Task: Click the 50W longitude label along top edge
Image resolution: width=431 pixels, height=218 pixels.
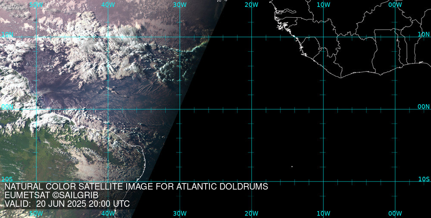Action: tap(36, 5)
